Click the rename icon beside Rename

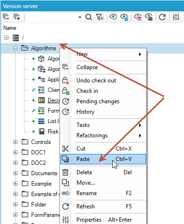pos(66,193)
